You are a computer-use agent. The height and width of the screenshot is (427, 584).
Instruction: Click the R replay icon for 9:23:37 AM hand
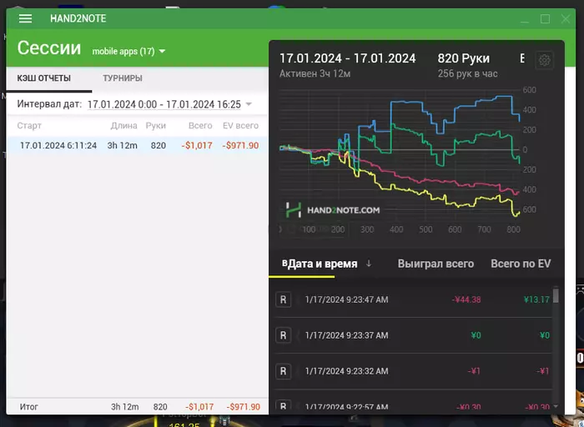coord(283,335)
